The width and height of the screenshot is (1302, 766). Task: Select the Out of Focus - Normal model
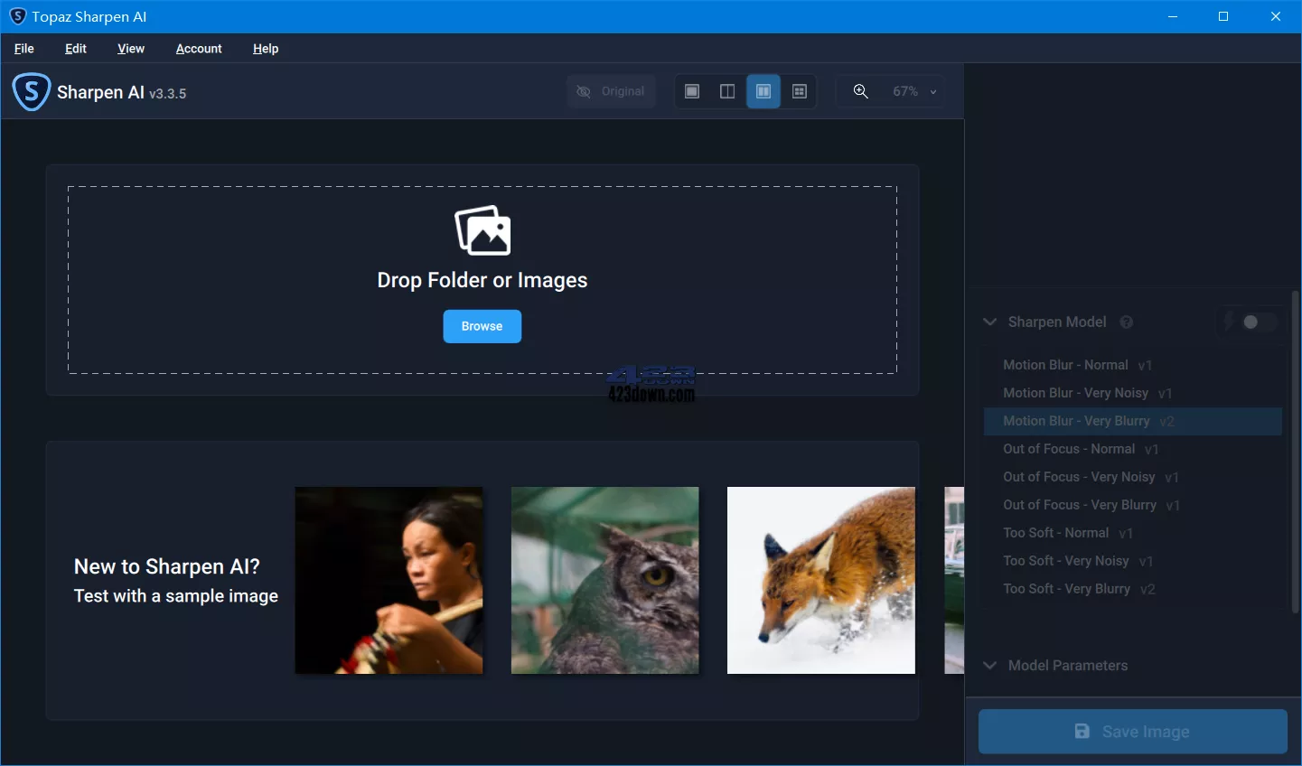click(x=1069, y=449)
